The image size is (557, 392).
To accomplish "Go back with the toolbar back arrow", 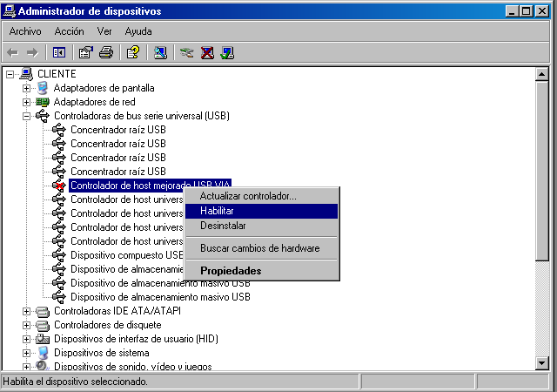I will tap(12, 53).
